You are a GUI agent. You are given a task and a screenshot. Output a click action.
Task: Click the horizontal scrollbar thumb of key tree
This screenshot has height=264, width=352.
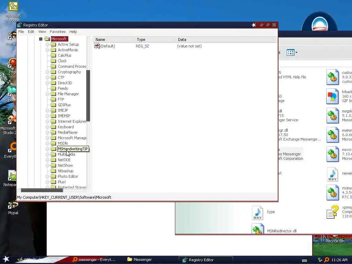coord(42,190)
